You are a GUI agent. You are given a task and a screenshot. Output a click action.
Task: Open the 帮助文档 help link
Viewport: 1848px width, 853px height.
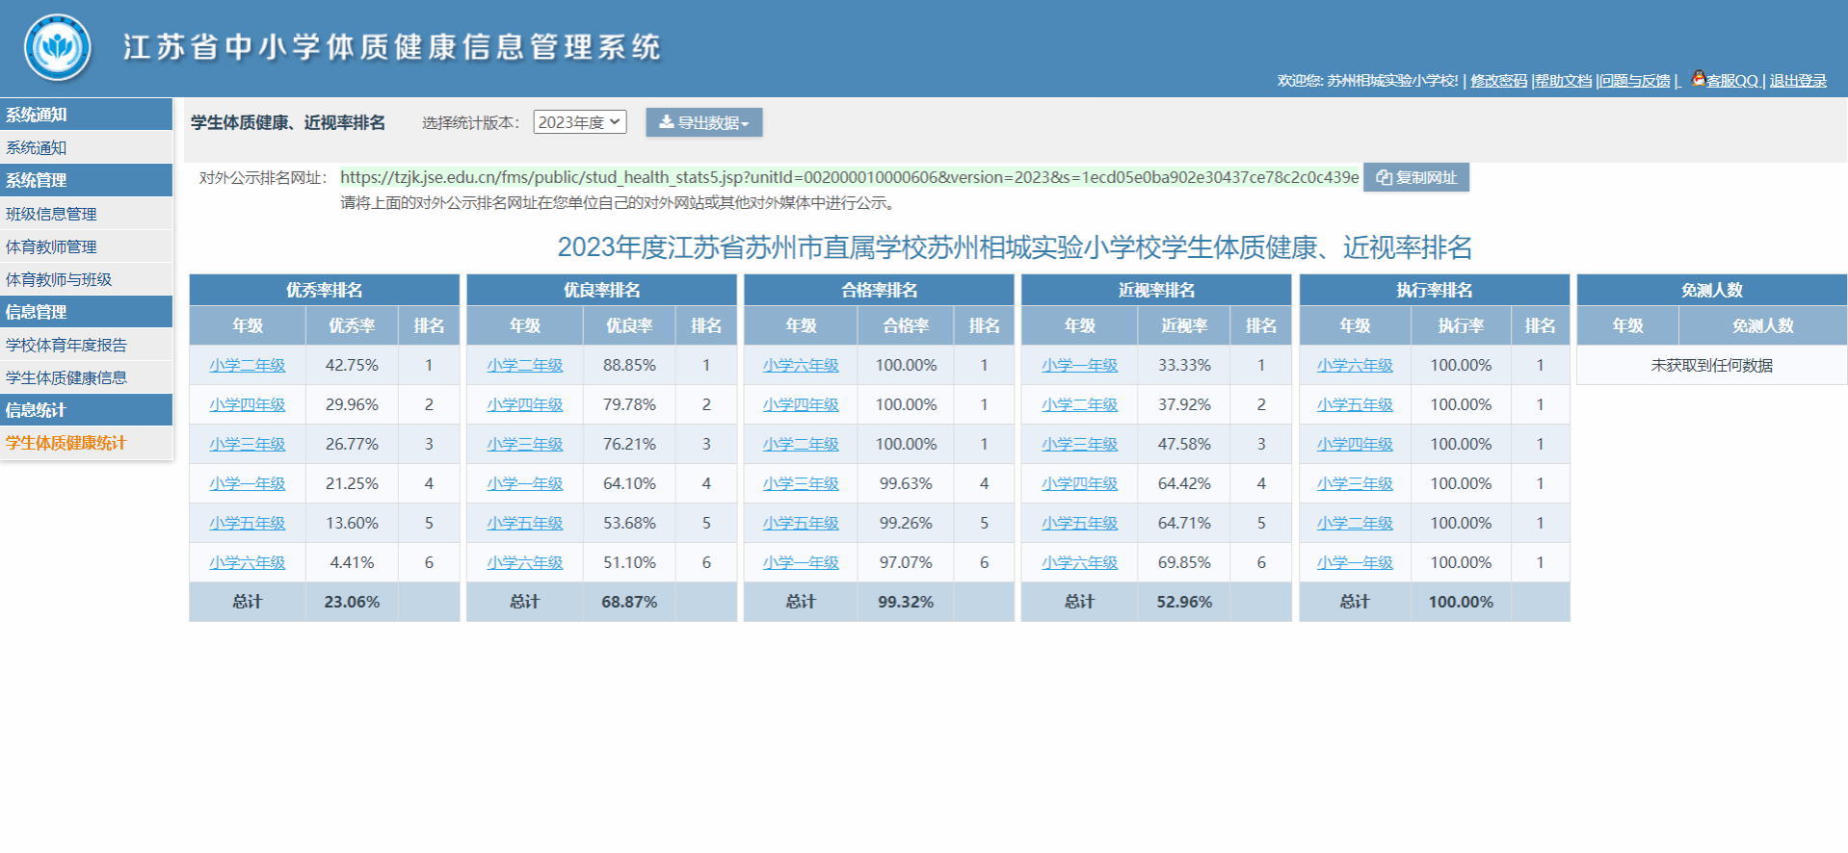point(1563,81)
